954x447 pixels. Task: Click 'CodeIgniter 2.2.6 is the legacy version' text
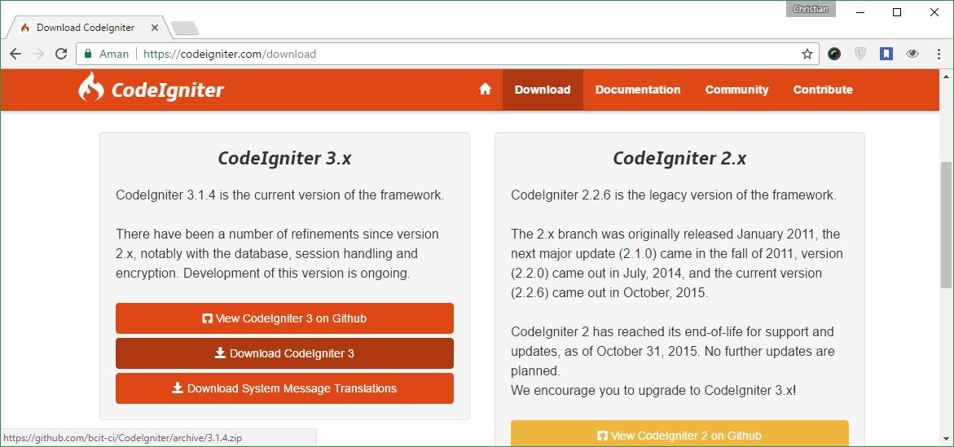pyautogui.click(x=674, y=195)
